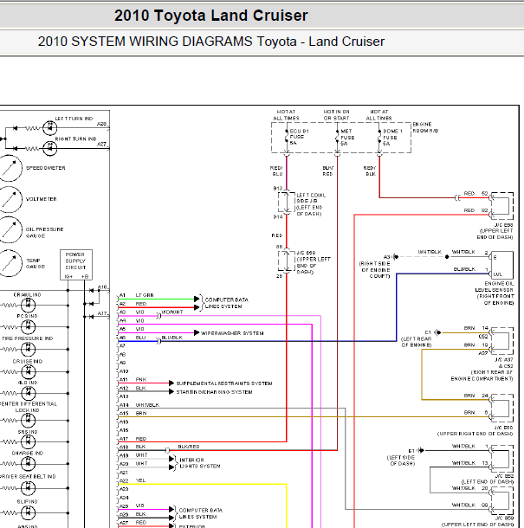Click the STARTING/CHARGING SYSTEM label

coord(214,392)
